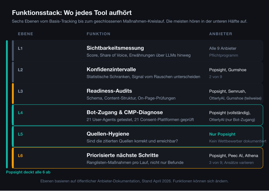Screen dimensions: 269x191
Task: Click 'Statistische Schranken' description text
Action: 143,77
